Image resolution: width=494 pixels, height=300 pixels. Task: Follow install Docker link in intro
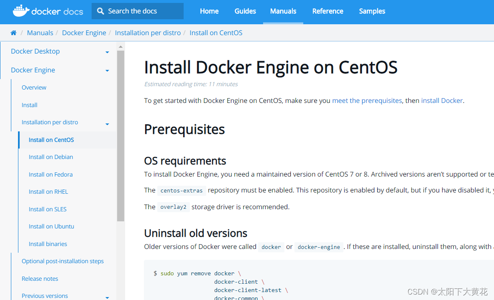(x=442, y=100)
